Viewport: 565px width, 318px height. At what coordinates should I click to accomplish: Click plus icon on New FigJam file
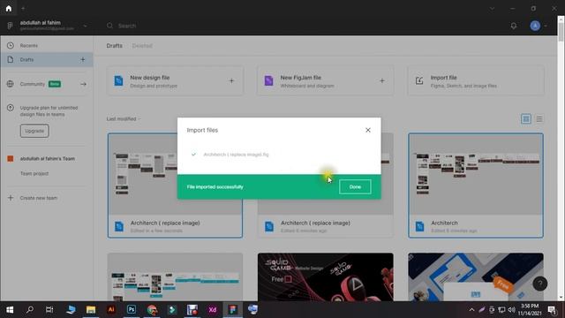coord(382,80)
